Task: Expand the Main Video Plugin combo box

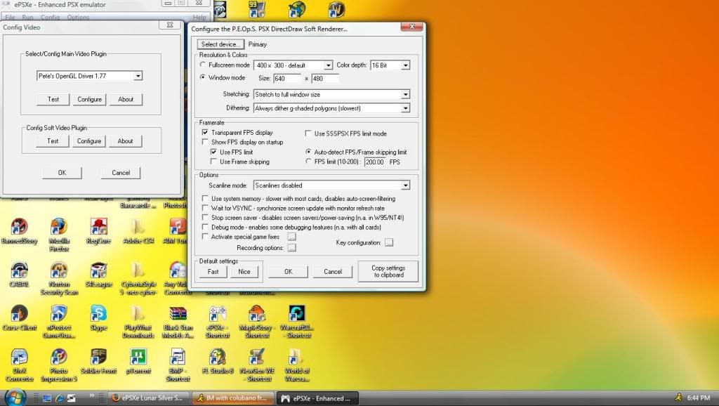Action: [x=138, y=76]
